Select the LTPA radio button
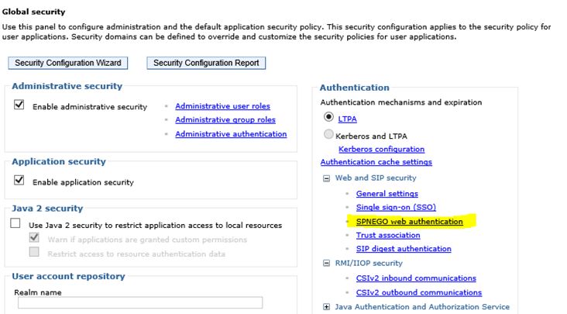 (328, 117)
